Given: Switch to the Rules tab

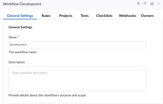Looking at the screenshot, I should point(46,16).
